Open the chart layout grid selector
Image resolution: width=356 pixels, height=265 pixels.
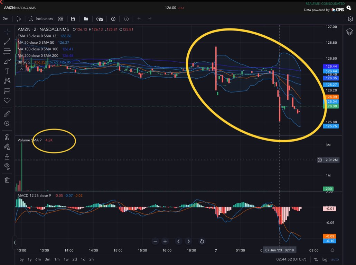[x=60, y=19]
